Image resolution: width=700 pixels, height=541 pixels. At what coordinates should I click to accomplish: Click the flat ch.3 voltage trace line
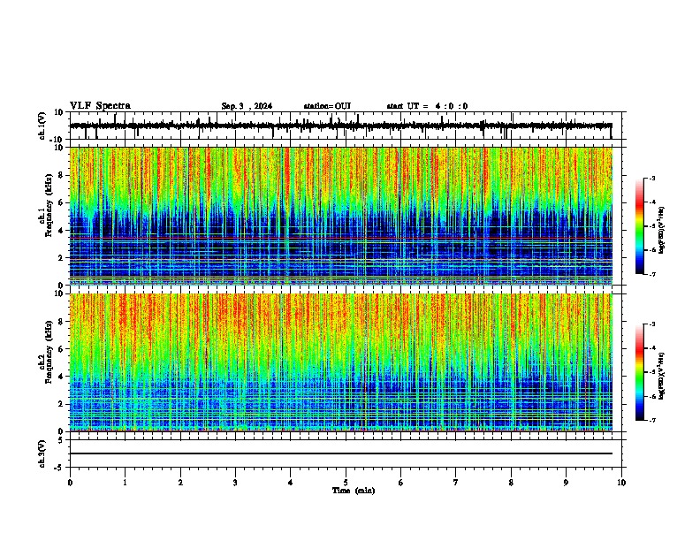click(x=341, y=453)
